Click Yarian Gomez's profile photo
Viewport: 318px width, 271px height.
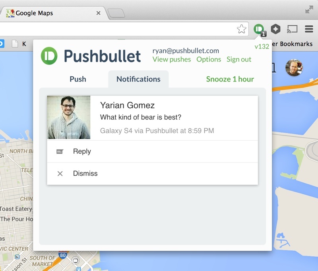(69, 118)
